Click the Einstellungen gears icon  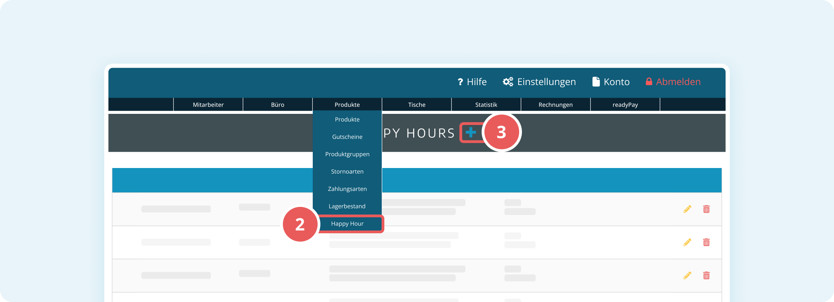tap(508, 82)
